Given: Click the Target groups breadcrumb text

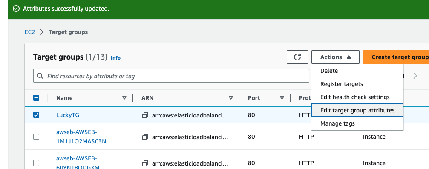Looking at the screenshot, I should (68, 32).
